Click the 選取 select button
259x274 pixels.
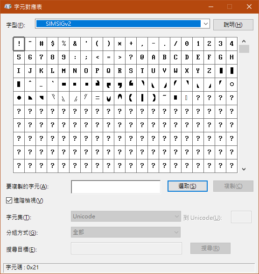pos(188,186)
